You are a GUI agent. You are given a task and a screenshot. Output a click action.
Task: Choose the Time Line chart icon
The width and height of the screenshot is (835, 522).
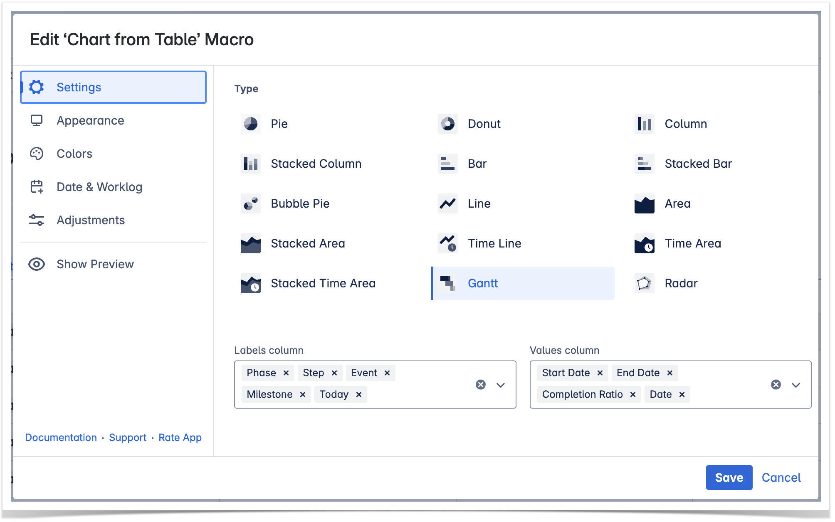447,243
